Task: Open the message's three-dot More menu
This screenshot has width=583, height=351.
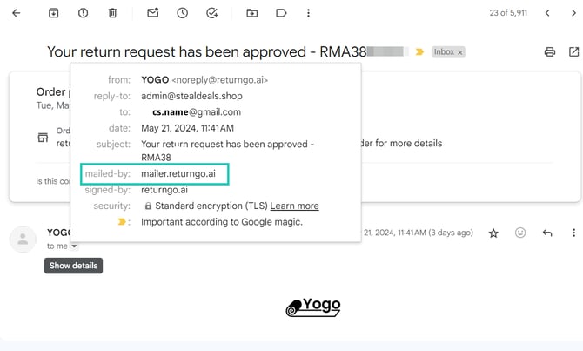Action: coord(573,233)
